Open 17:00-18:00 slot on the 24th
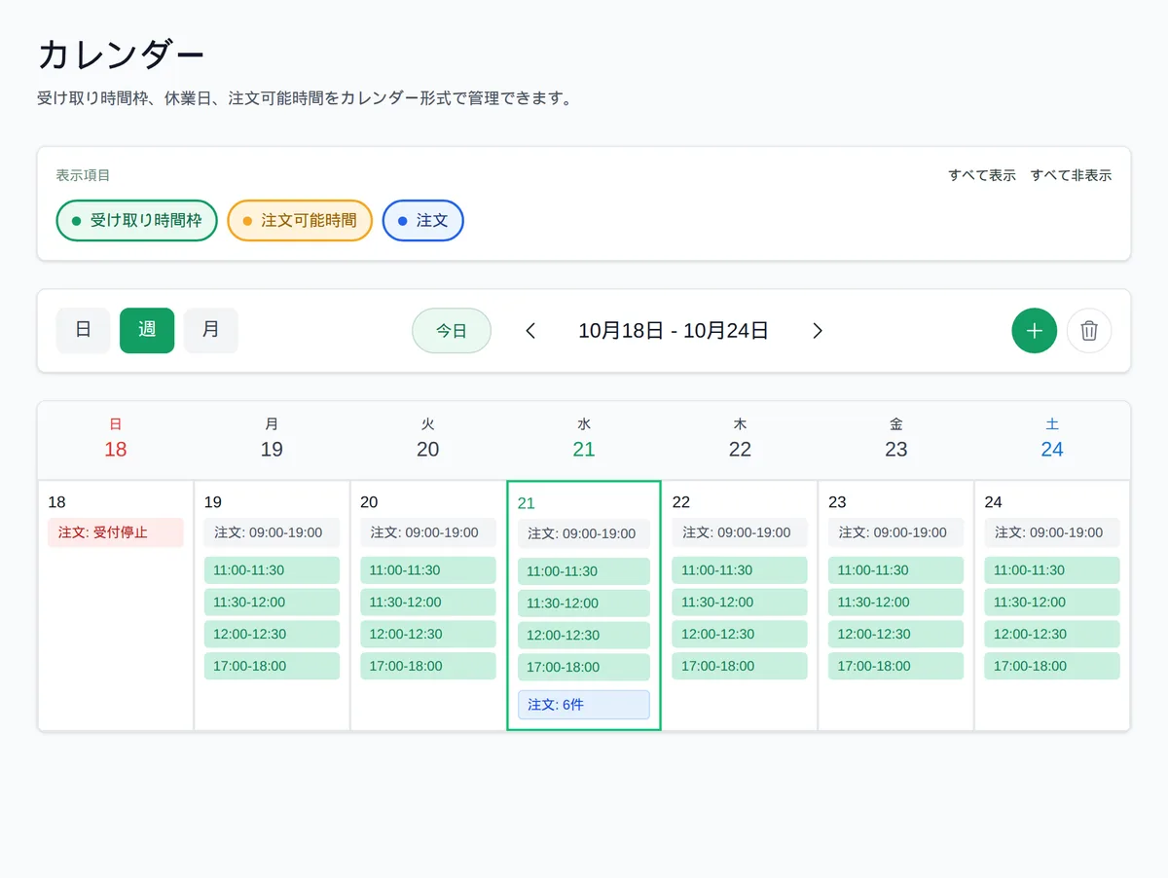This screenshot has height=878, width=1168. point(1052,667)
